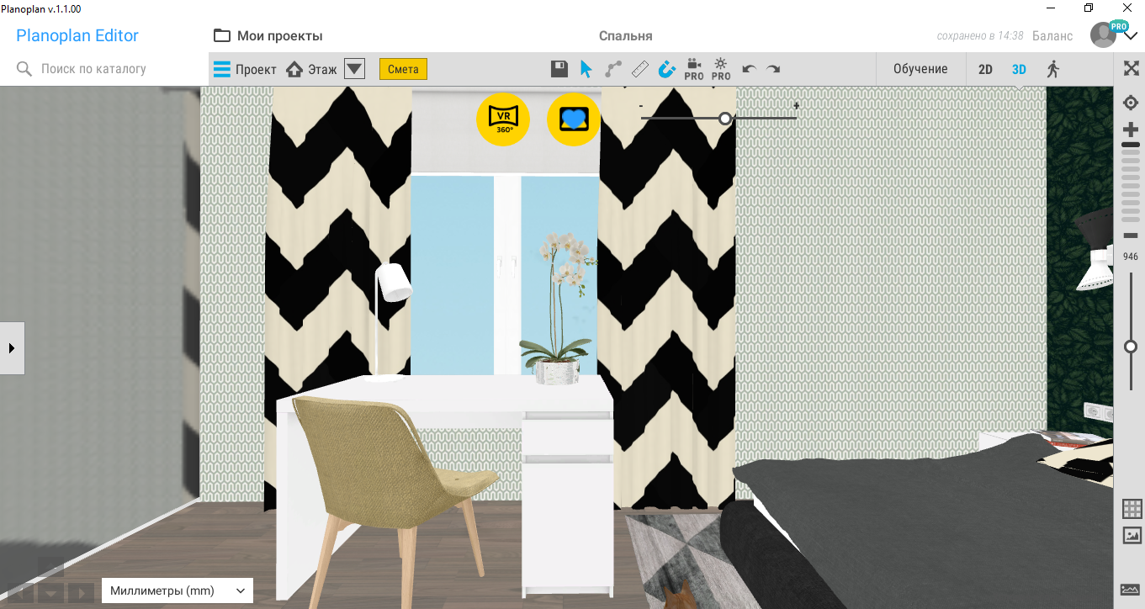The height and width of the screenshot is (609, 1145).
Task: Click the image picture icon in right sidebar
Action: pyautogui.click(x=1132, y=535)
